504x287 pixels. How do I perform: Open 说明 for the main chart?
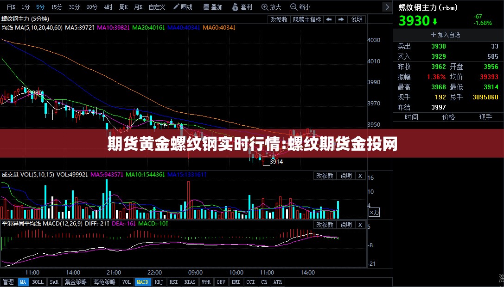click(357, 19)
